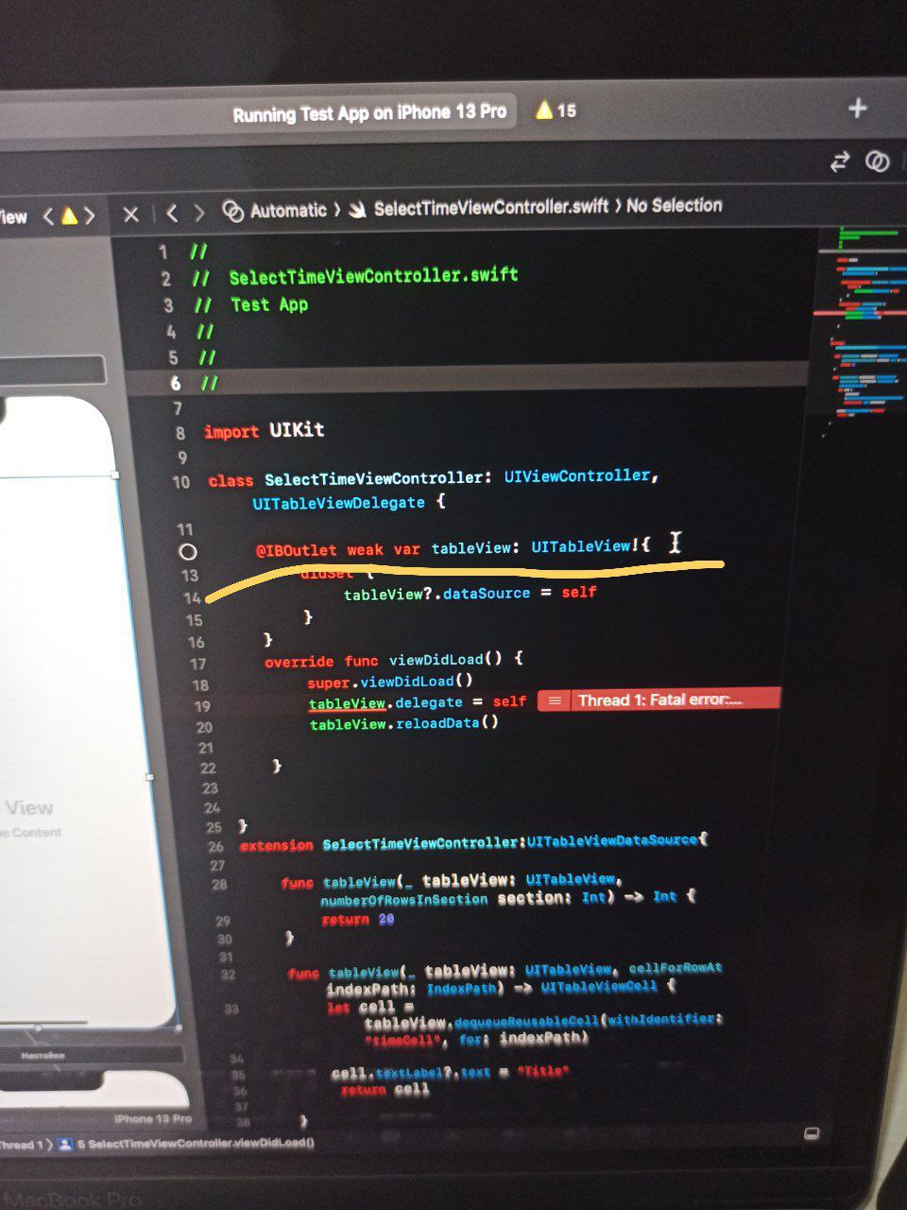Image resolution: width=907 pixels, height=1210 pixels.
Task: Close the editor with the X icon
Action: (131, 214)
